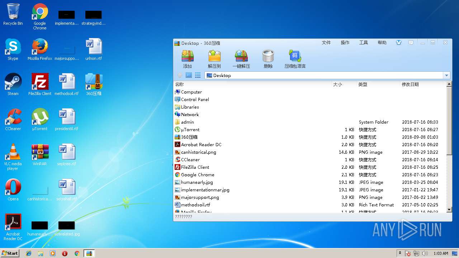Screen dimensions: 459x258
Task: Click the septree.rtf desktop file
Action: 67,155
